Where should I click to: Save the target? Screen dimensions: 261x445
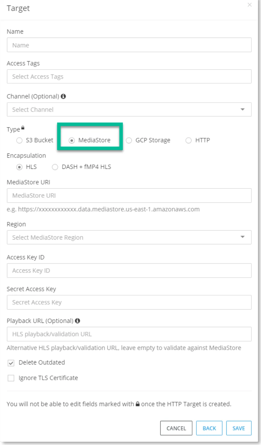pyautogui.click(x=239, y=428)
